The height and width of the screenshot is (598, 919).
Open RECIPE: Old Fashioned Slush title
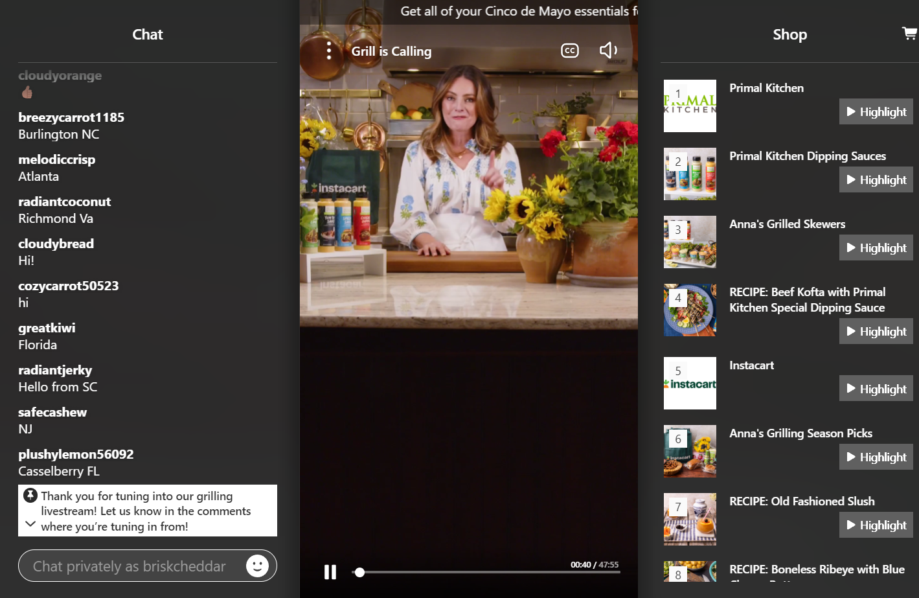click(802, 501)
